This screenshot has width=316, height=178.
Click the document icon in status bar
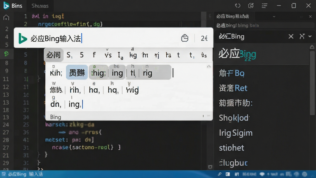(x=228, y=174)
